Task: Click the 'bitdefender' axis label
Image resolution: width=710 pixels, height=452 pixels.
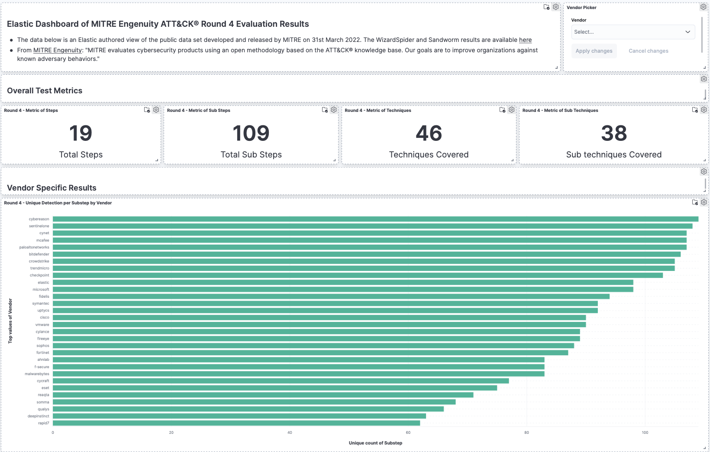Action: [39, 254]
